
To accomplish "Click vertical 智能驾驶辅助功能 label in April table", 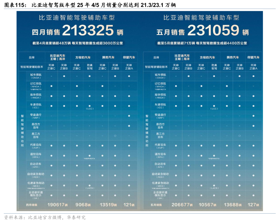I will pos(22,131).
